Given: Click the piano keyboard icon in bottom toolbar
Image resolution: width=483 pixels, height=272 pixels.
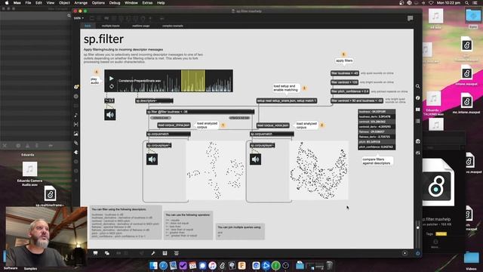Looking at the screenshot, I should click(165, 253).
